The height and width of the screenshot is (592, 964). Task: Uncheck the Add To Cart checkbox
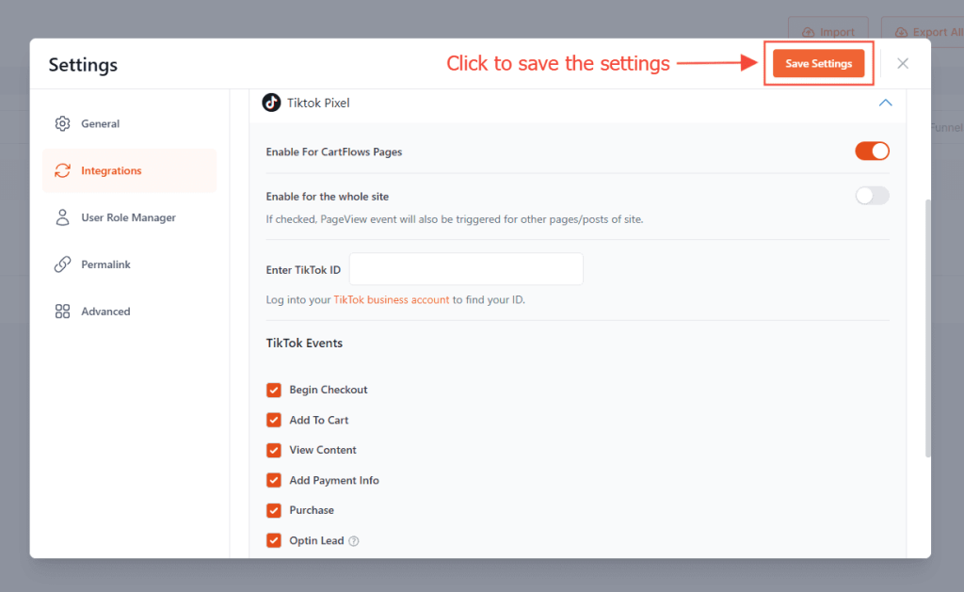(x=274, y=420)
